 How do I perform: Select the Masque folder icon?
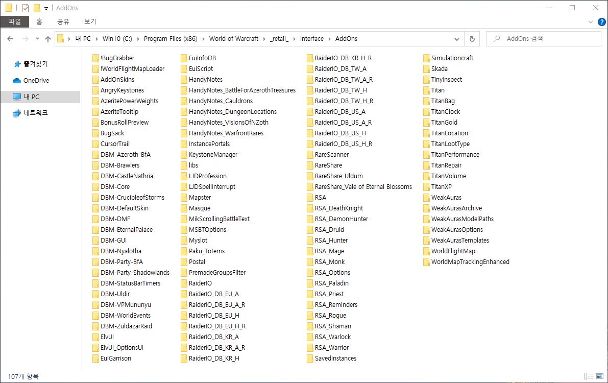click(x=184, y=208)
